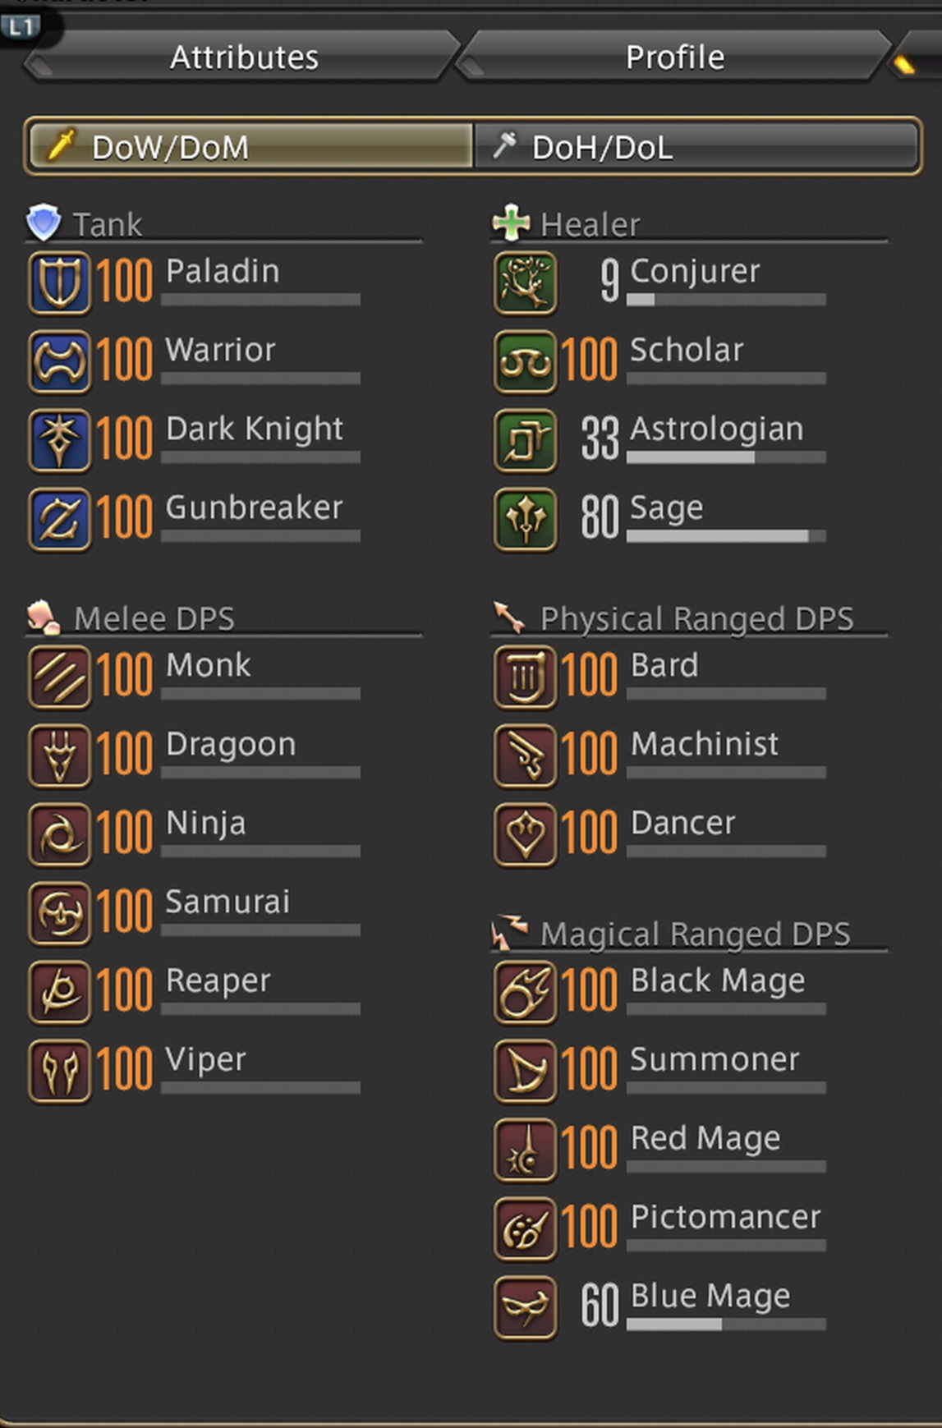Click the Astrologian experience bar

726,457
